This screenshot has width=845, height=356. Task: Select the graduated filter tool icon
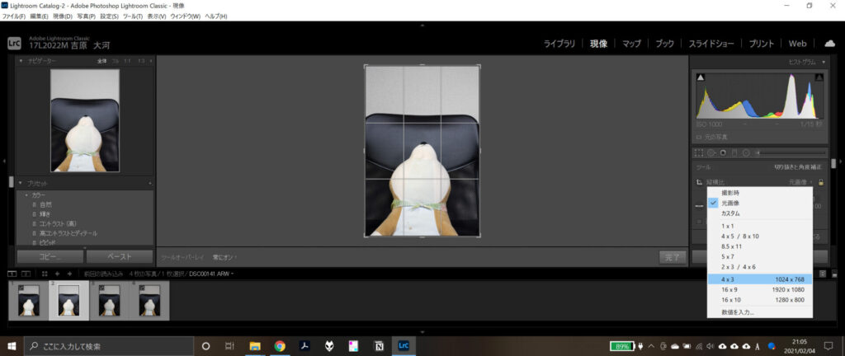[734, 152]
